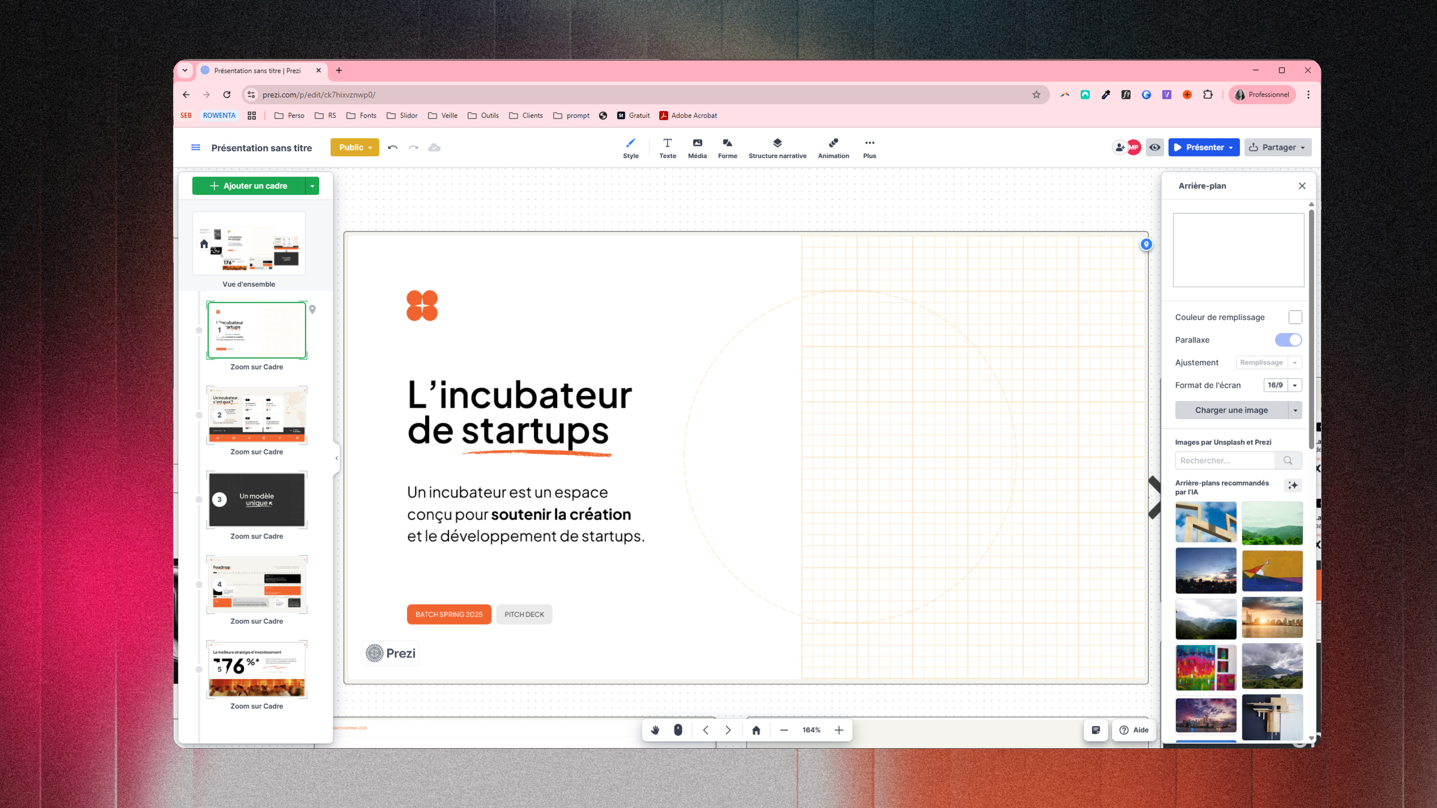Click the Rechercher images search field
The width and height of the screenshot is (1437, 808).
click(x=1224, y=460)
